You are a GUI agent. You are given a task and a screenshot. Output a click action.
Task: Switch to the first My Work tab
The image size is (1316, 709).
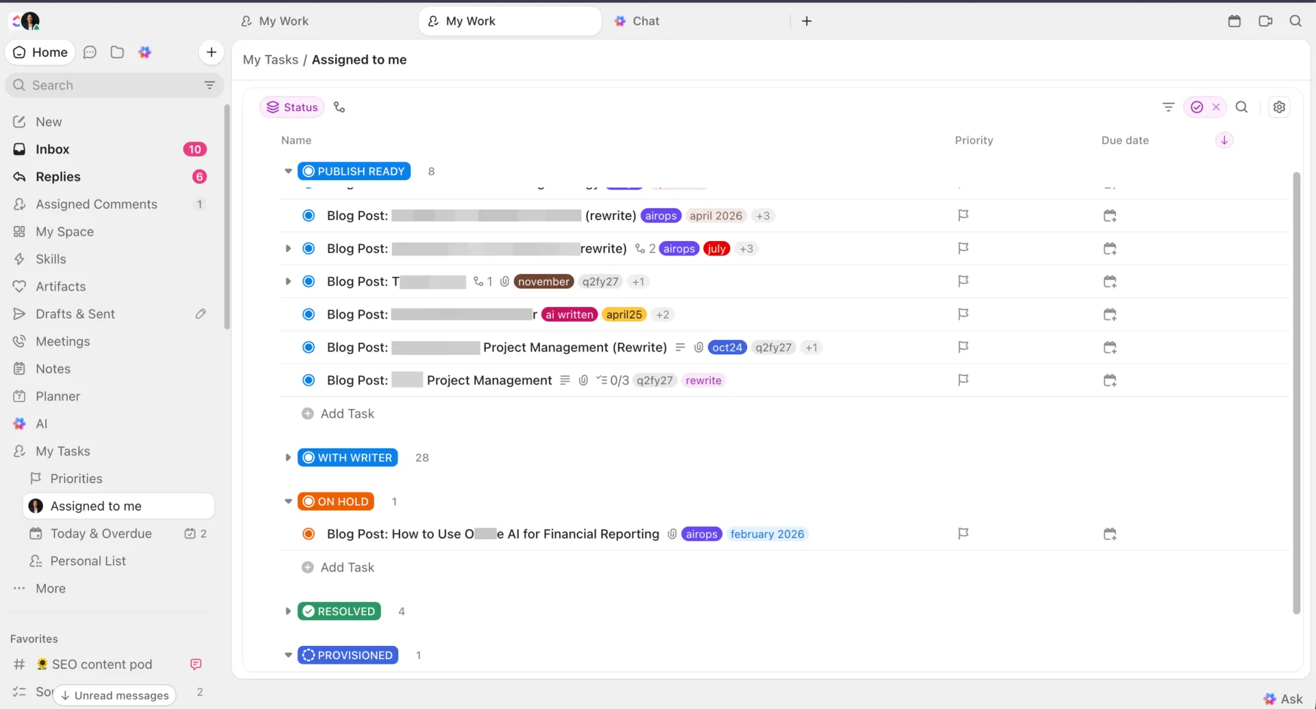[x=275, y=21]
